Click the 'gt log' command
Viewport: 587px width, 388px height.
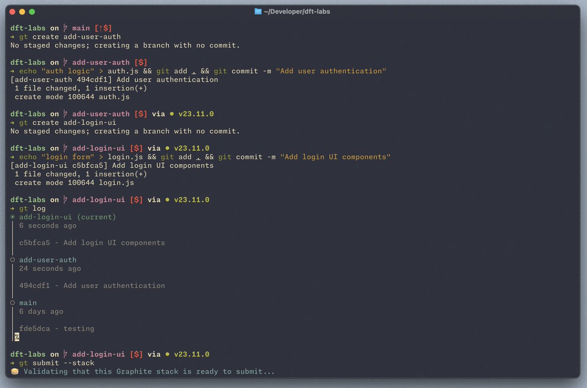[x=32, y=208]
